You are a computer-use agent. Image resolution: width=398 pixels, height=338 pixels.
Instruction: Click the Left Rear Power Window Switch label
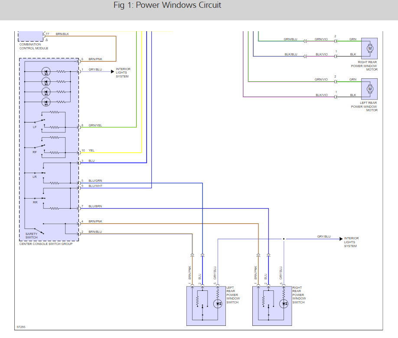coord(233,295)
